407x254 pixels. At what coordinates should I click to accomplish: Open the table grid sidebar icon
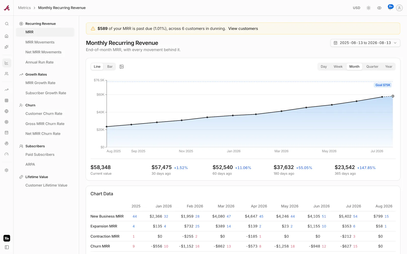click(x=7, y=101)
